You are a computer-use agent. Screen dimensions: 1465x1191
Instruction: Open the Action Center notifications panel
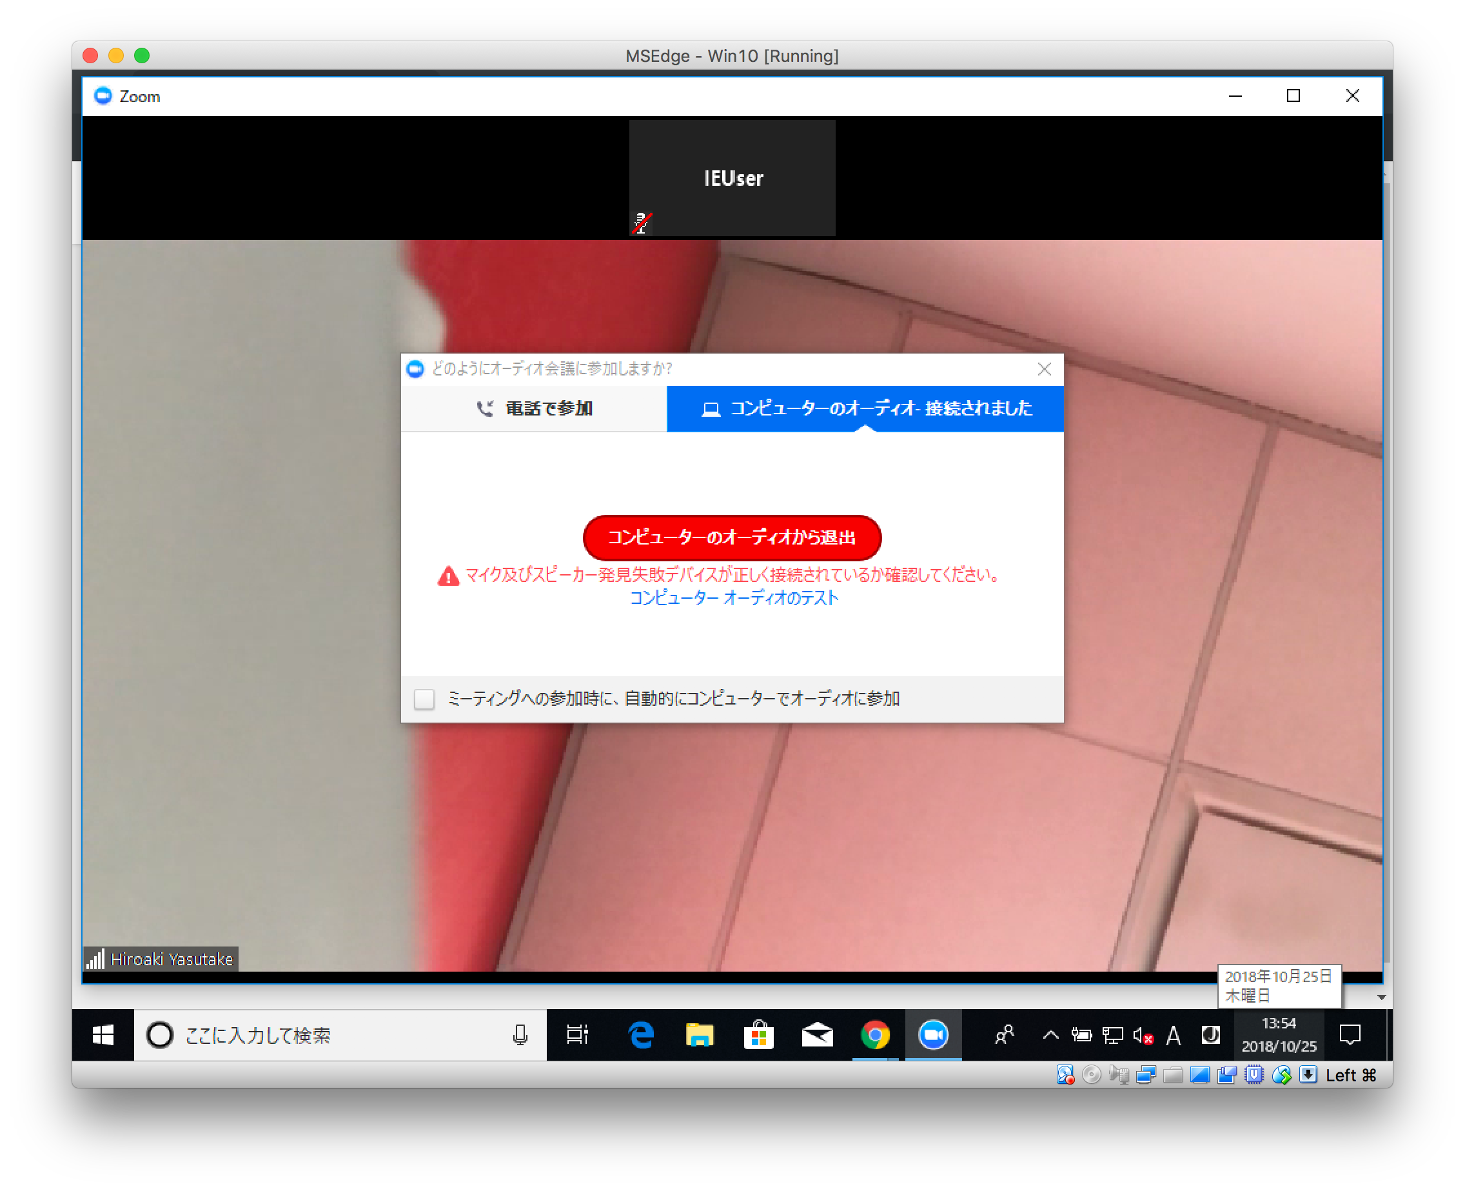[x=1350, y=1035]
